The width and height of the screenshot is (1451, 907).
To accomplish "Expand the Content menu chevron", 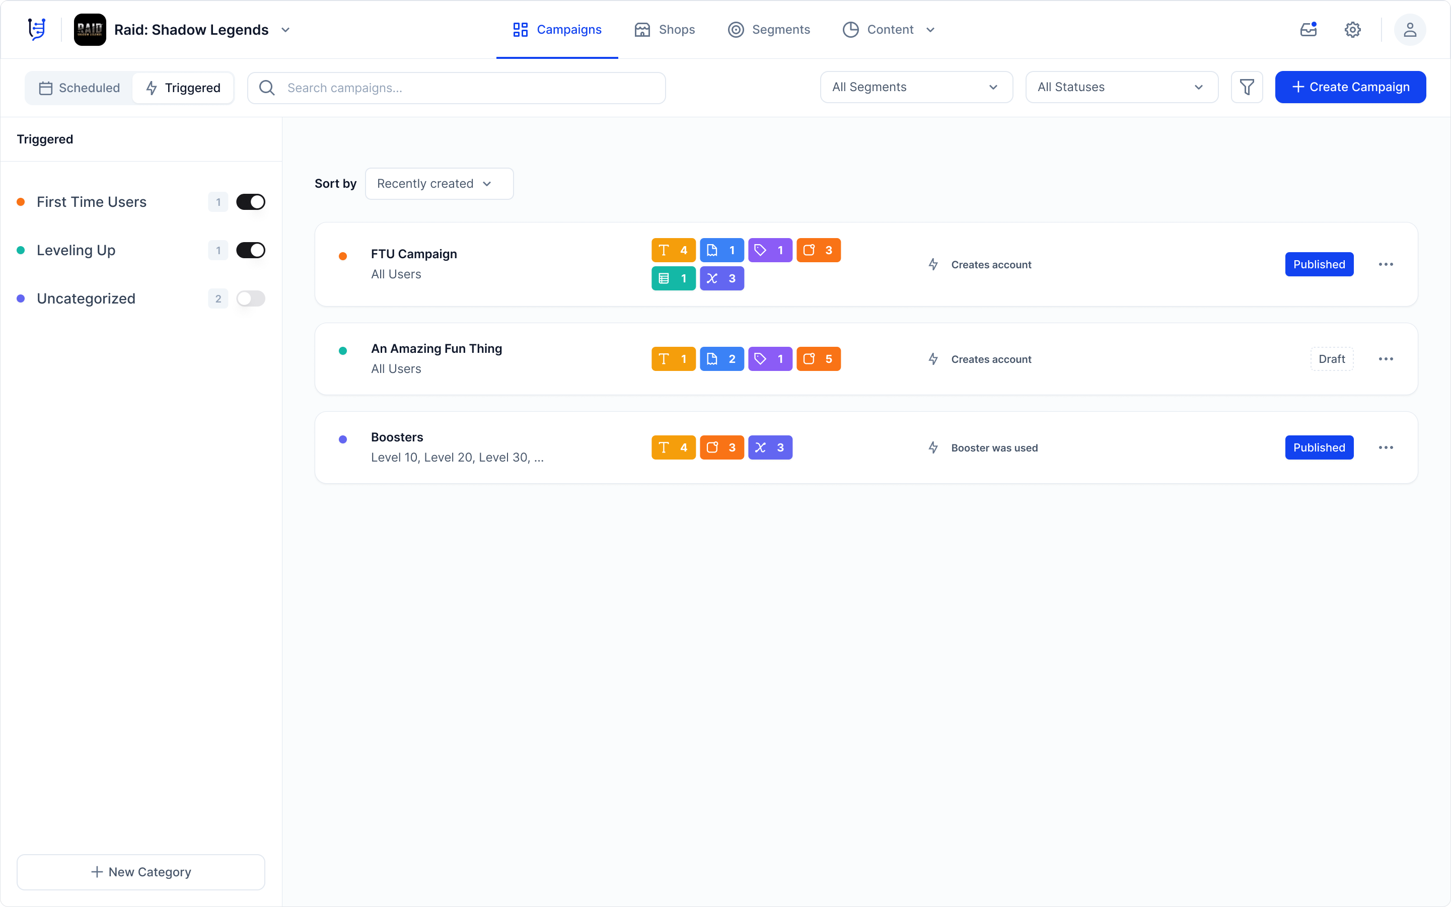I will (930, 29).
